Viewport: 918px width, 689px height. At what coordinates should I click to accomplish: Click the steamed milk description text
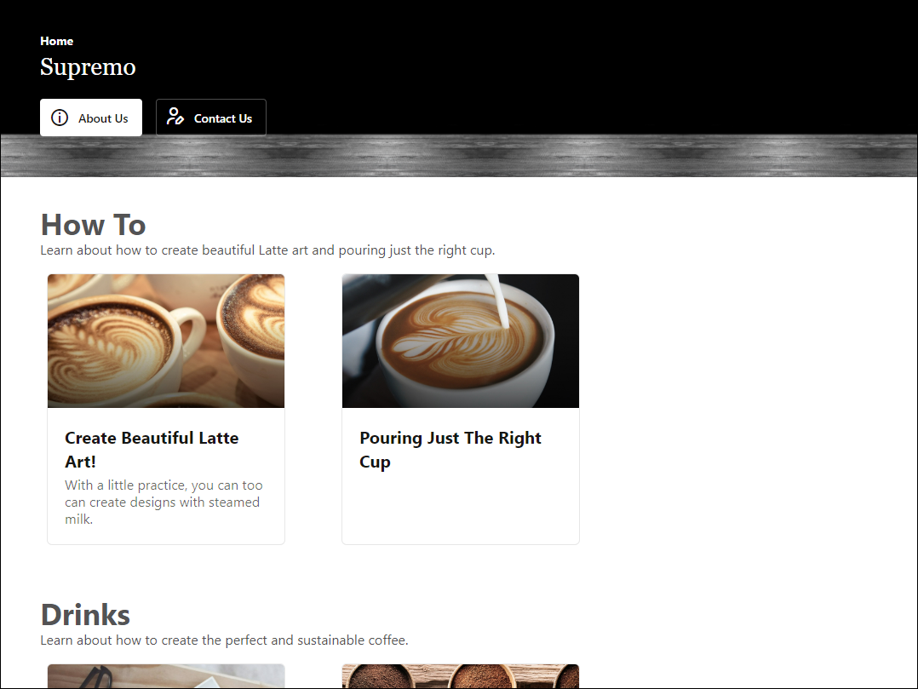click(163, 502)
